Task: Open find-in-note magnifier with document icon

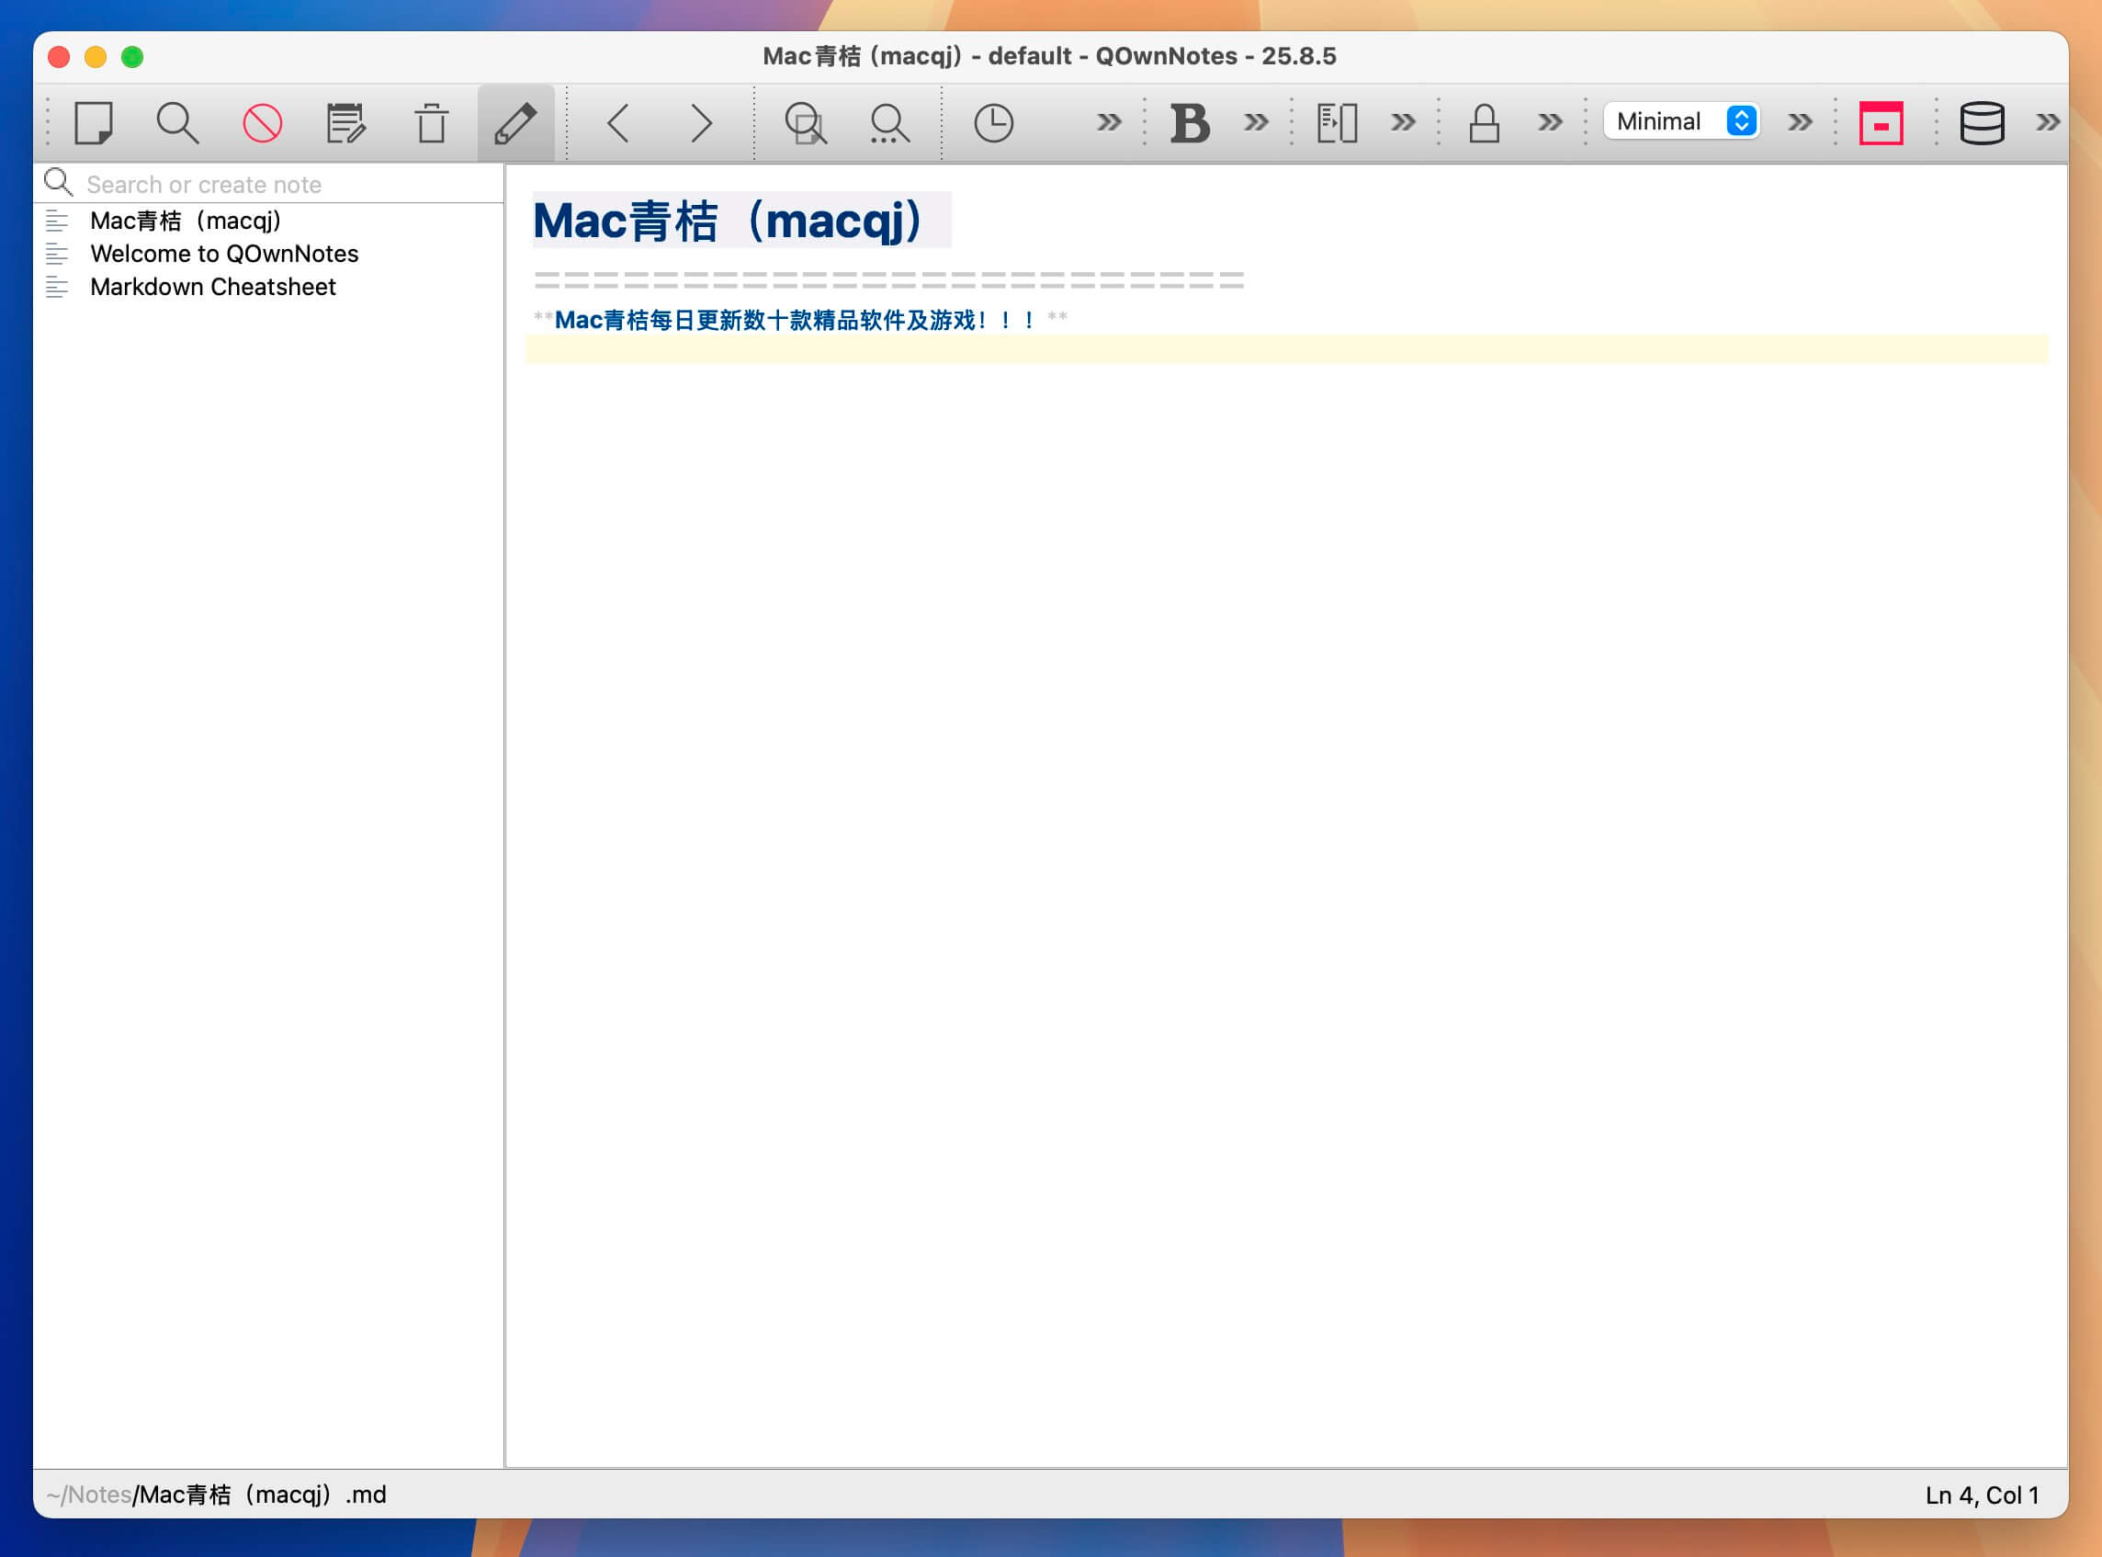Action: pyautogui.click(x=806, y=122)
